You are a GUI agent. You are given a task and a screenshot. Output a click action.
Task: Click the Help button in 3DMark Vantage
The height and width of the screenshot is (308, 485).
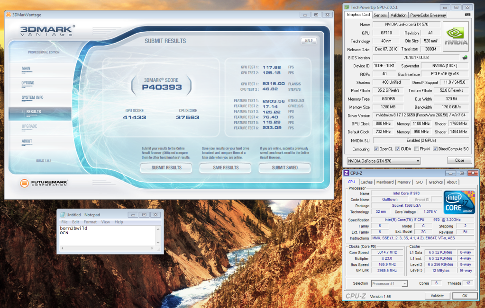point(309,41)
